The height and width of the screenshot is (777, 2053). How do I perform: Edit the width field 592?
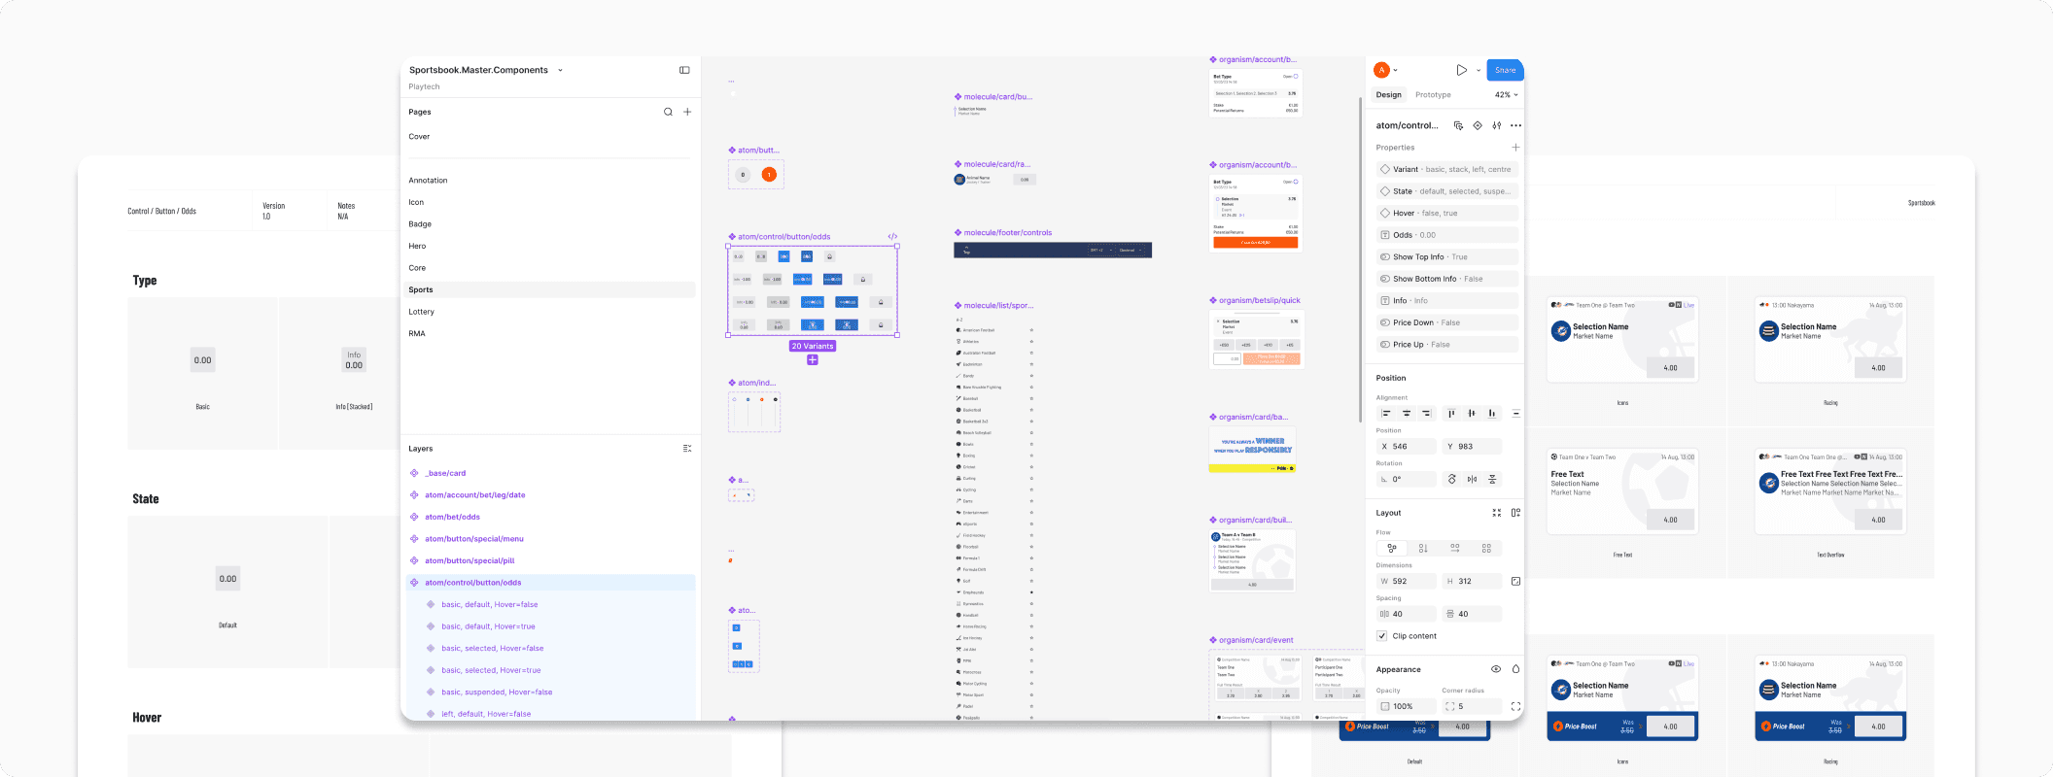[x=1407, y=581]
